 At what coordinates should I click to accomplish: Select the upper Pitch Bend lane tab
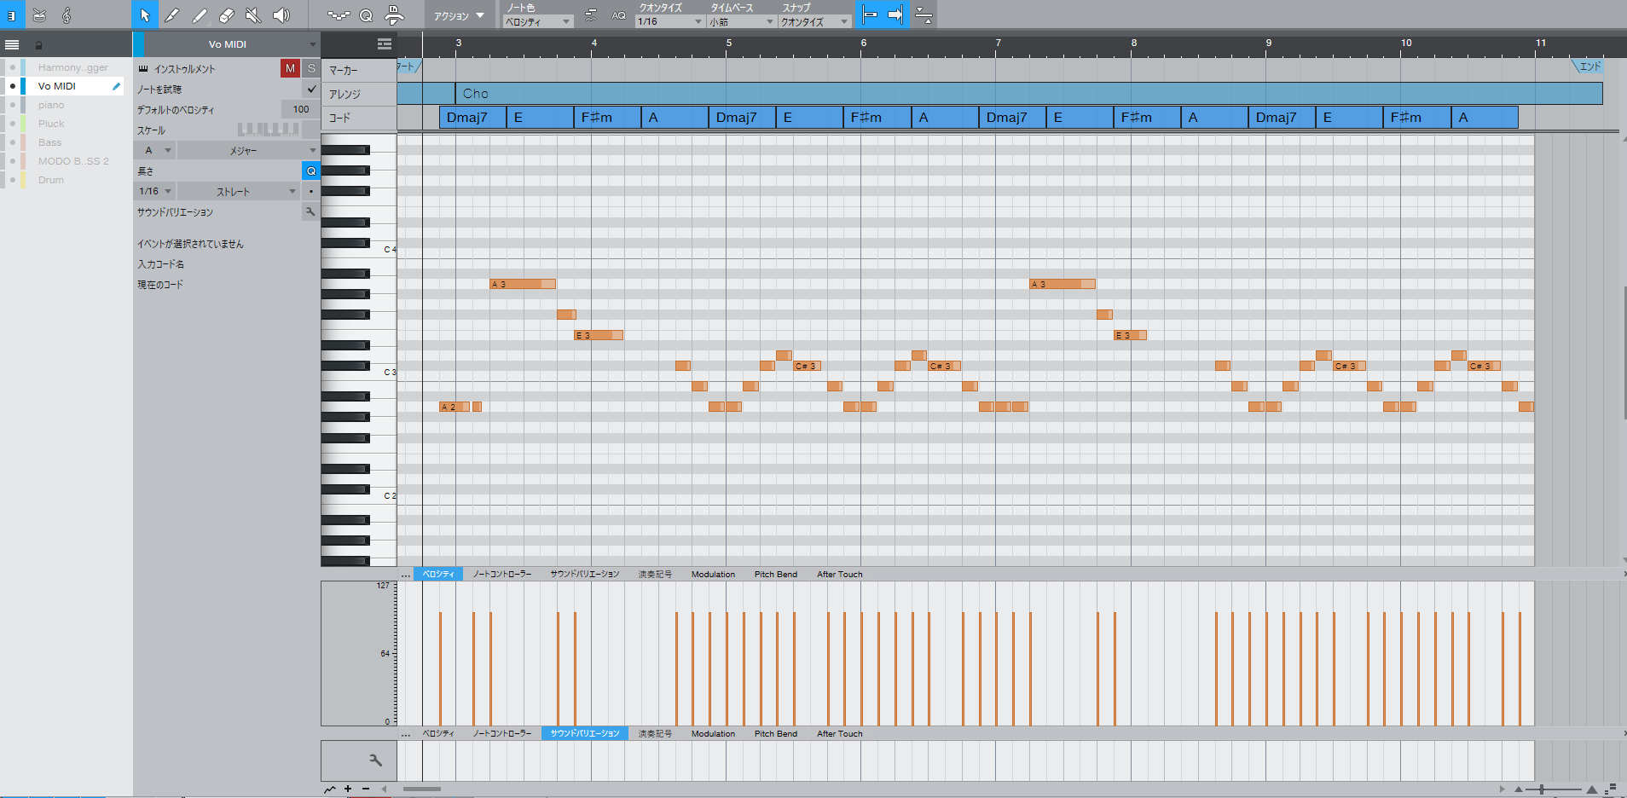coord(776,575)
